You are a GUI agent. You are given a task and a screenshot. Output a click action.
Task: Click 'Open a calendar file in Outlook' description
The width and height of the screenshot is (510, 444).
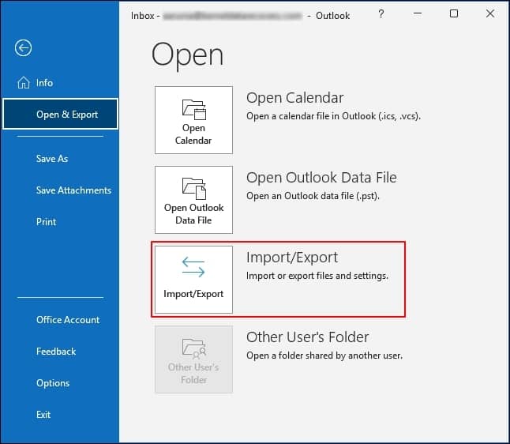pyautogui.click(x=333, y=116)
